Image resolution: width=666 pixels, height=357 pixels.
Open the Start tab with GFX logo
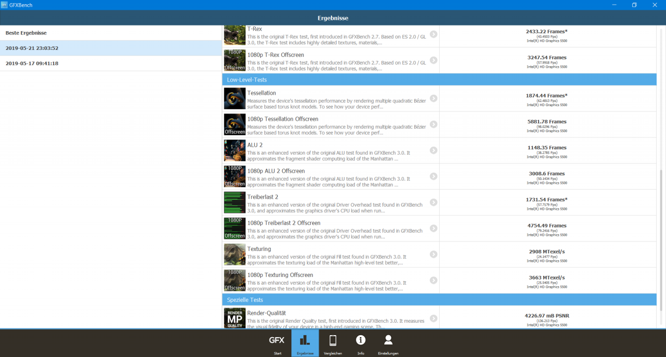coord(277,343)
